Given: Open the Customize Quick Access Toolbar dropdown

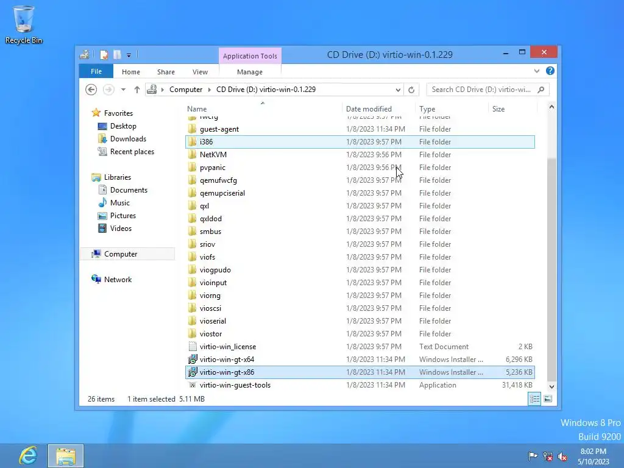Looking at the screenshot, I should coord(129,55).
